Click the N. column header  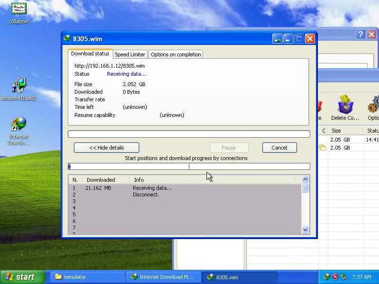(75, 180)
